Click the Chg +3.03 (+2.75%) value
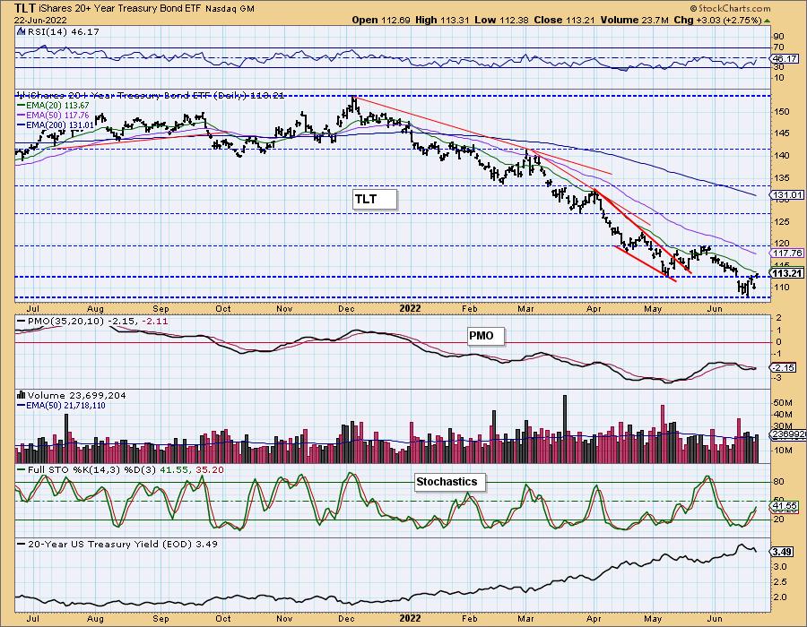The image size is (807, 627). pos(717,20)
